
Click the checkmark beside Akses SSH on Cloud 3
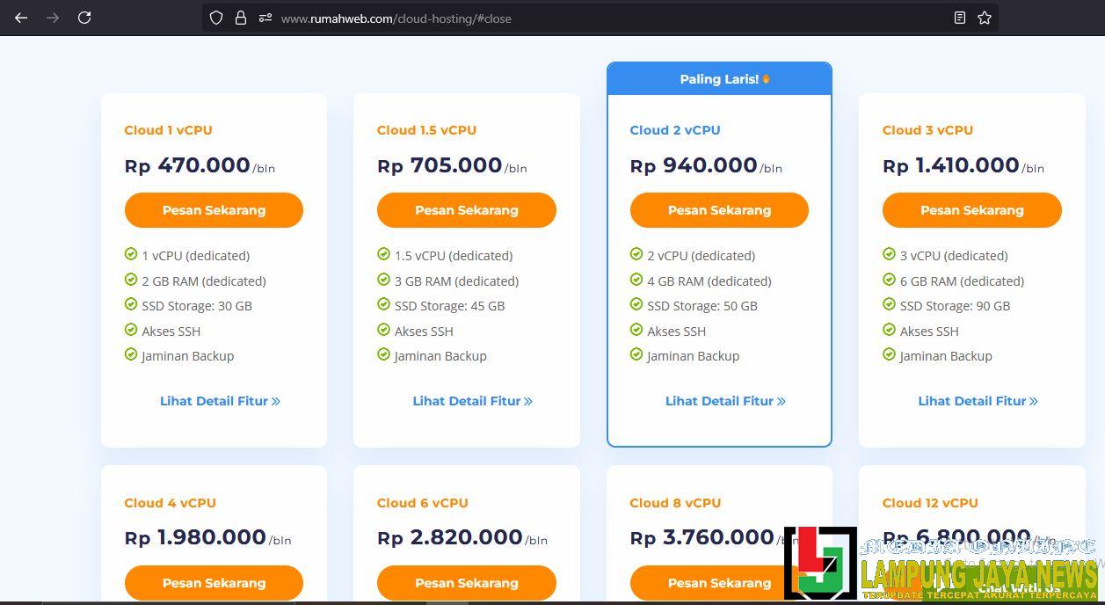tap(887, 331)
